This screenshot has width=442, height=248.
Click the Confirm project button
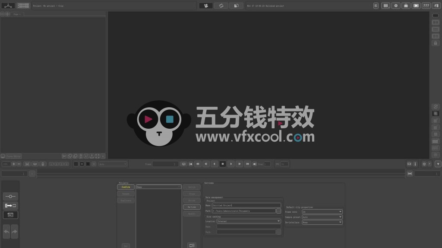click(126, 187)
